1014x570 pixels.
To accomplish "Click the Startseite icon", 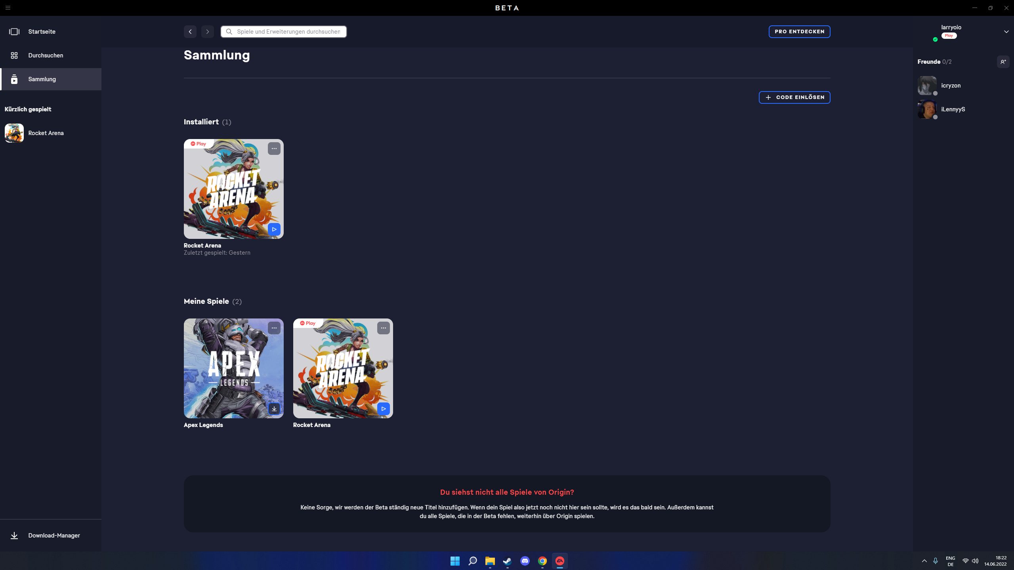I will pos(14,32).
